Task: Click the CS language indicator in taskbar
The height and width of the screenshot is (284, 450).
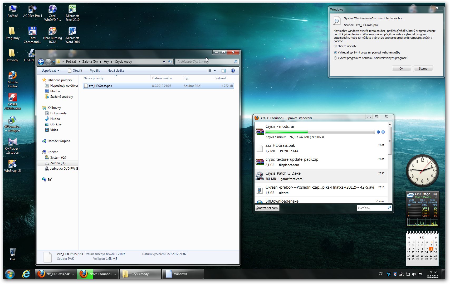Action: point(380,273)
